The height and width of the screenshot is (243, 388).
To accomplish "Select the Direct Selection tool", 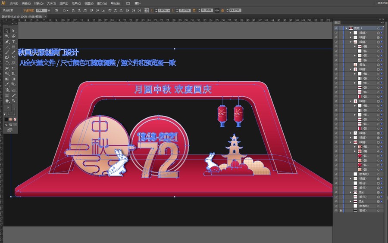I will (x=13, y=31).
